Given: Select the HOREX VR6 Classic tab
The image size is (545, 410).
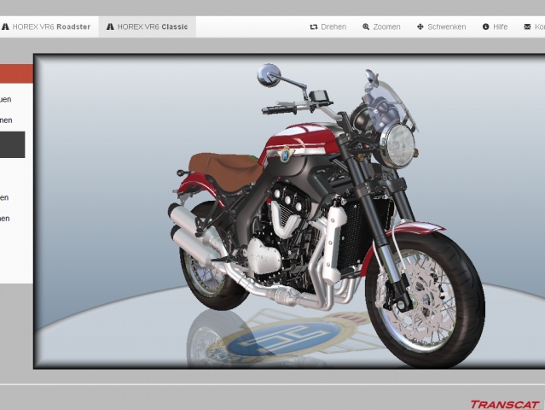Looking at the screenshot, I should pyautogui.click(x=148, y=26).
